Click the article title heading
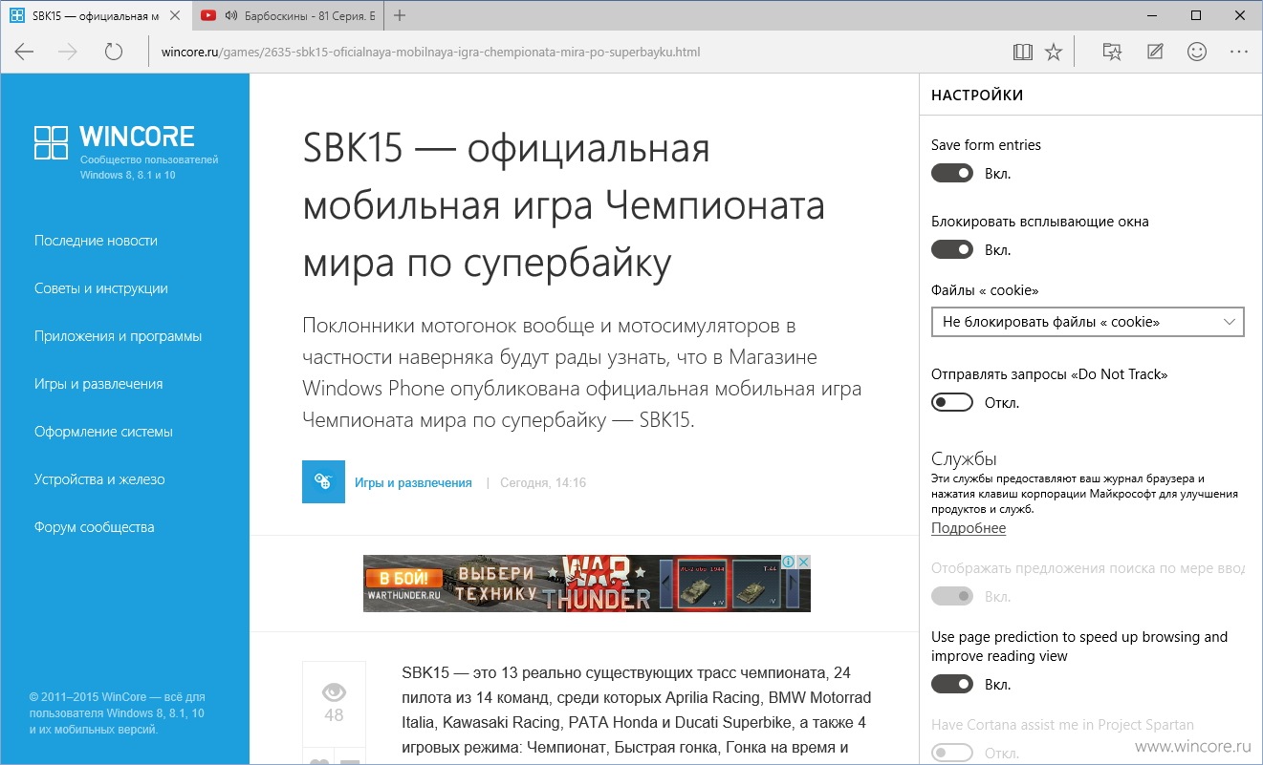Screen dimensions: 1263x765 [564, 206]
